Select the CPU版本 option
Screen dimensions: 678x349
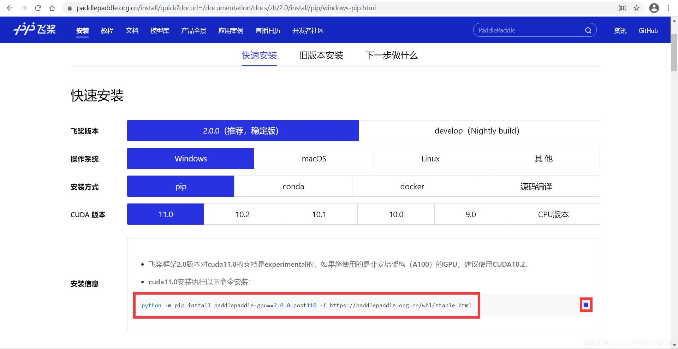tap(553, 214)
